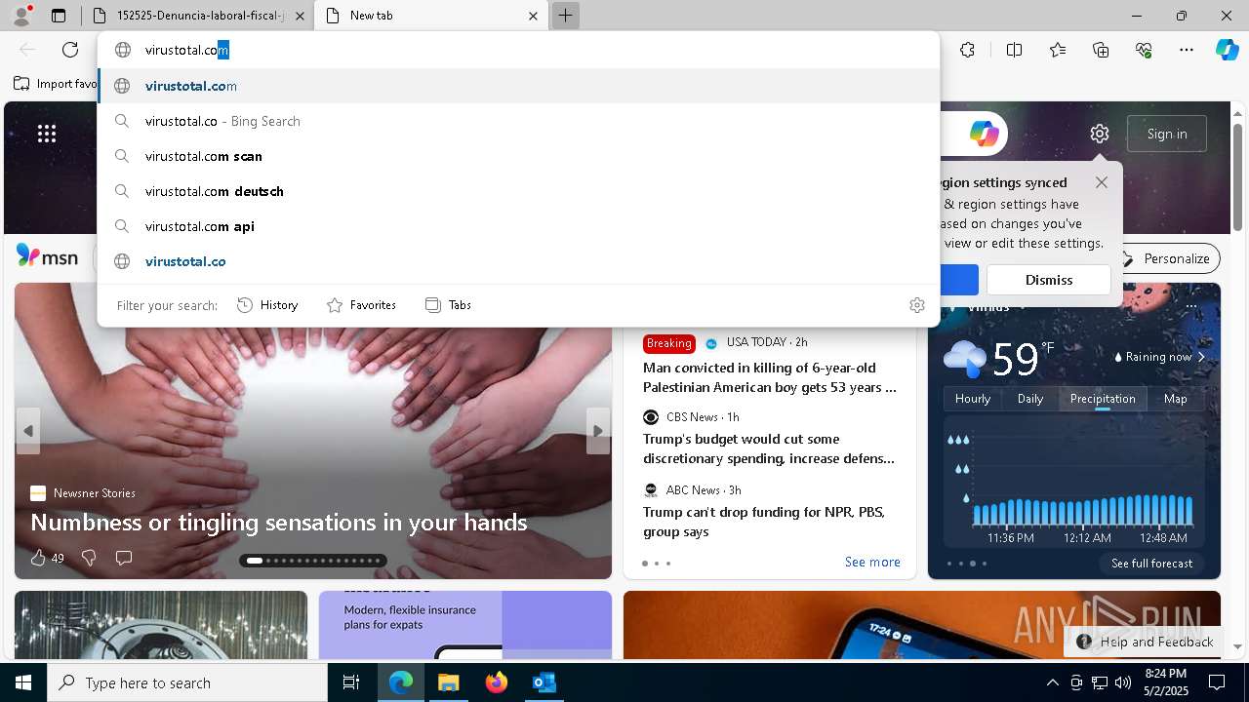Open a new tab with the plus button
This screenshot has height=702, width=1249.
coord(565,16)
